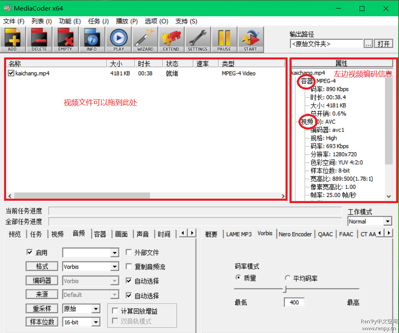The image size is (399, 333).
Task: Click the PAUSE toolbar icon
Action: 224,40
